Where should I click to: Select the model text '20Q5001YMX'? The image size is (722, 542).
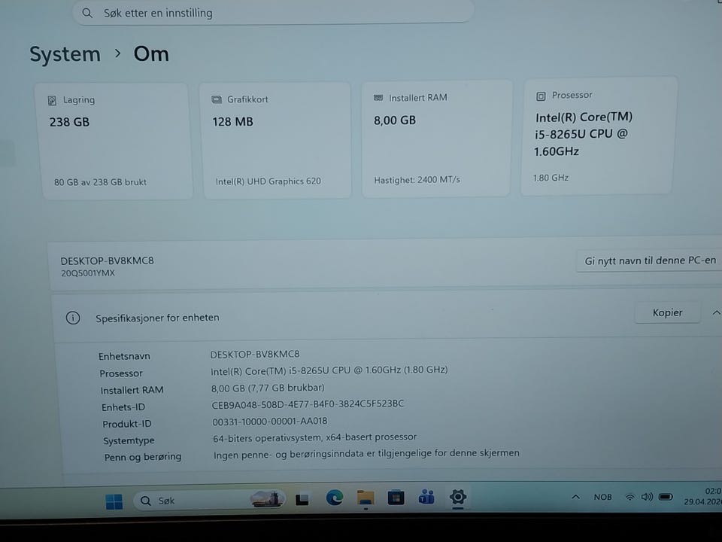pyautogui.click(x=88, y=273)
